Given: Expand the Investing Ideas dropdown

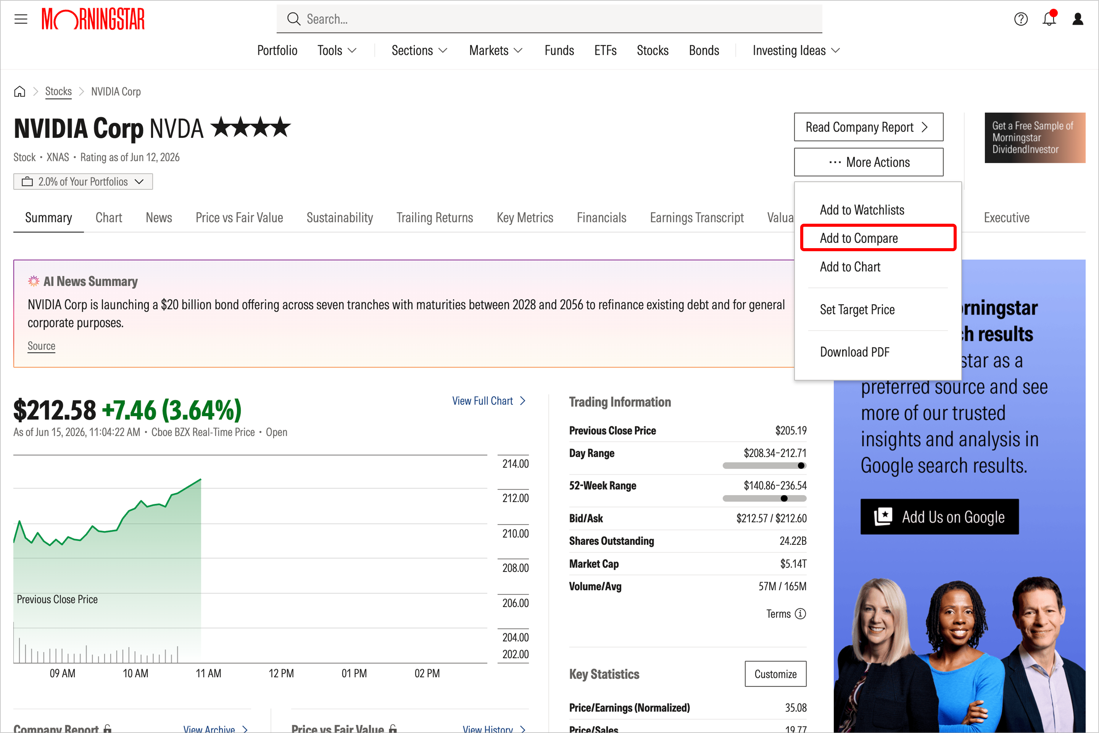Looking at the screenshot, I should pos(796,50).
